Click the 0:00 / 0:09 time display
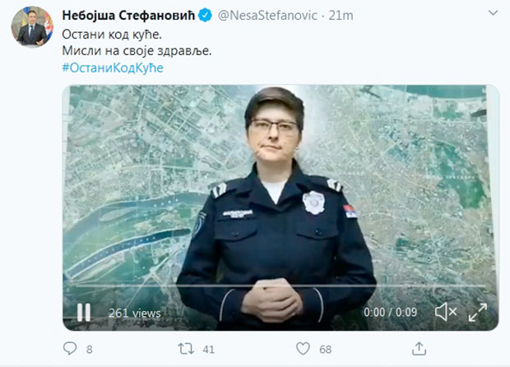This screenshot has width=510, height=367. (x=390, y=313)
